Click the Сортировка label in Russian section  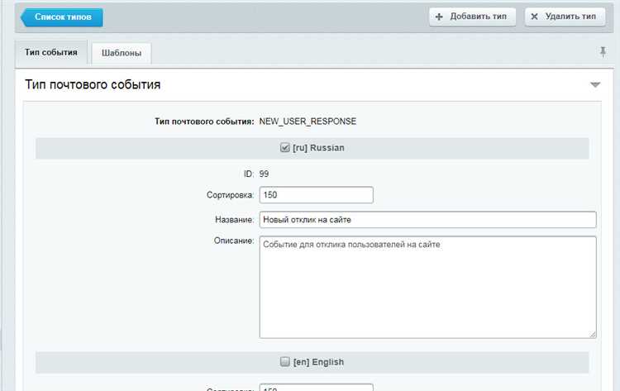(230, 195)
